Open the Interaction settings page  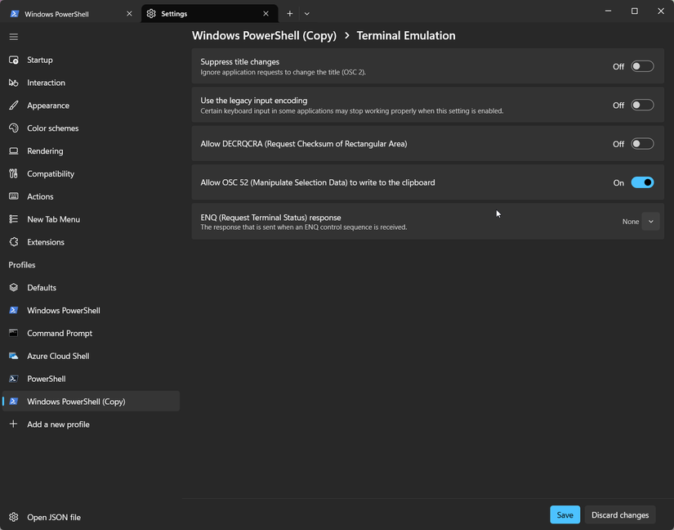click(91, 83)
